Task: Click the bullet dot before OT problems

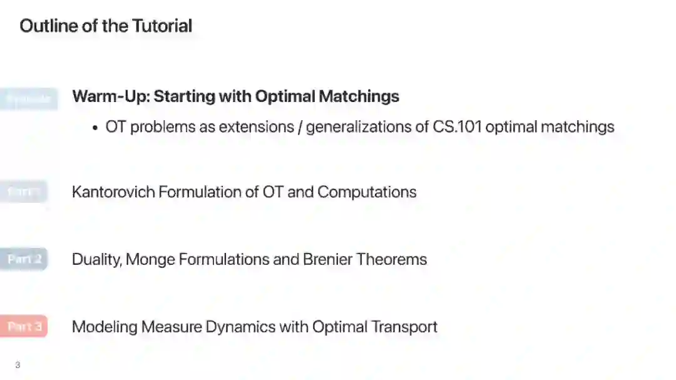Action: pos(95,128)
